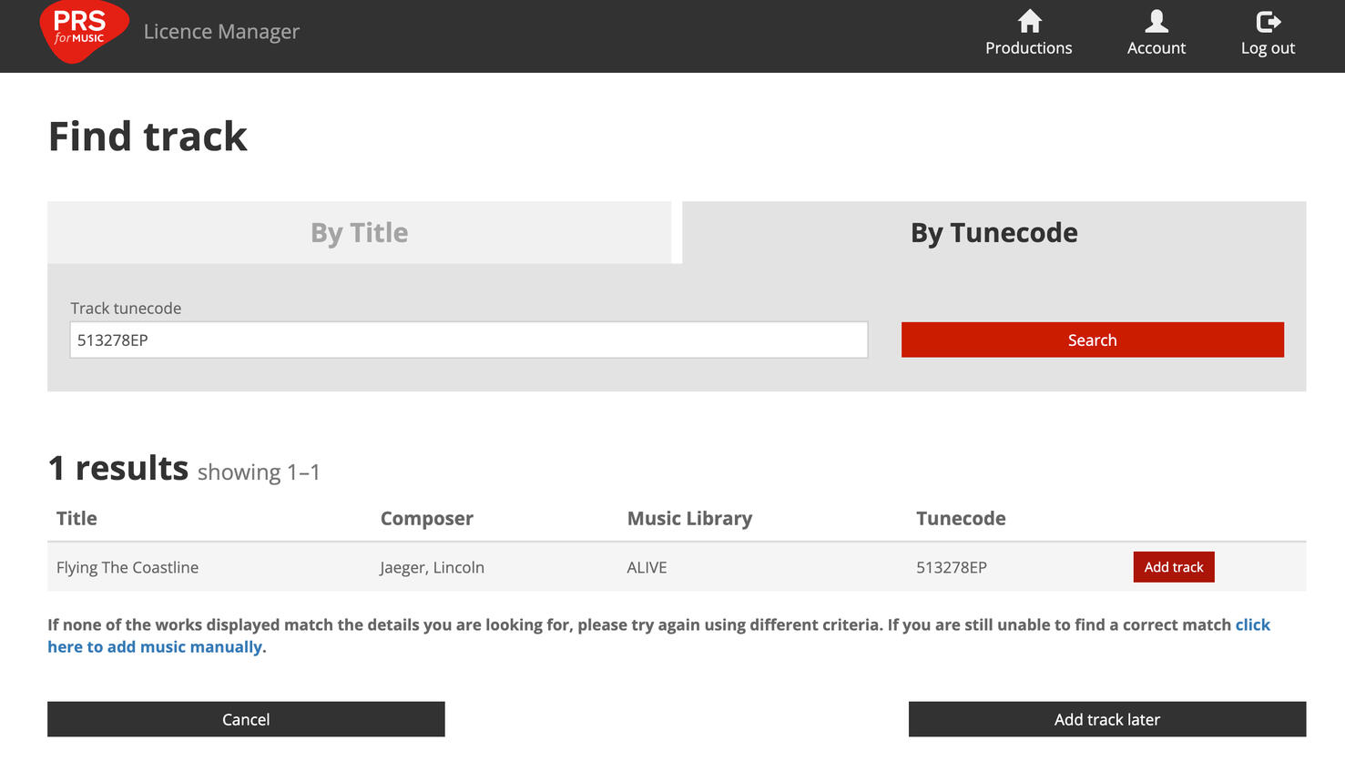Viewport: 1345px width, 771px height.
Task: Open the Account menu label
Action: coord(1156,48)
